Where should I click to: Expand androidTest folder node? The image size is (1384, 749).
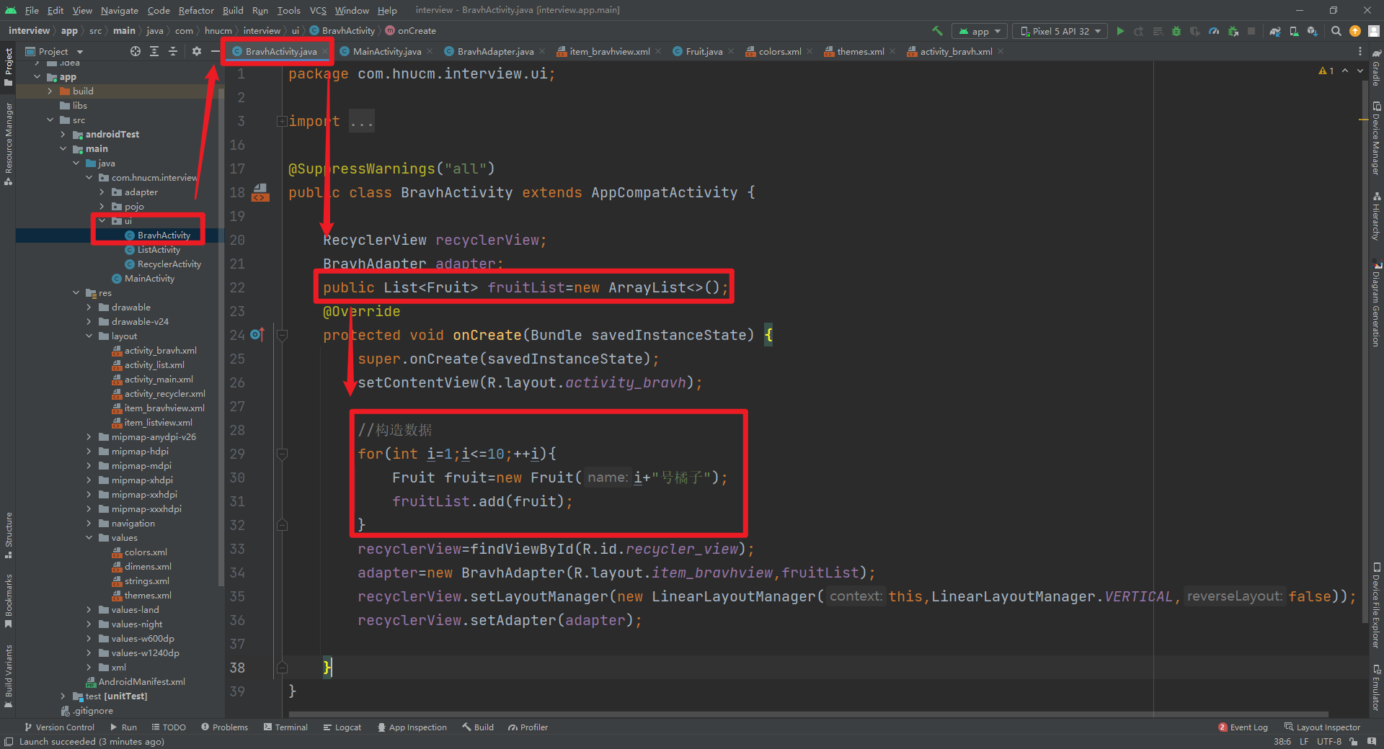[x=63, y=135]
